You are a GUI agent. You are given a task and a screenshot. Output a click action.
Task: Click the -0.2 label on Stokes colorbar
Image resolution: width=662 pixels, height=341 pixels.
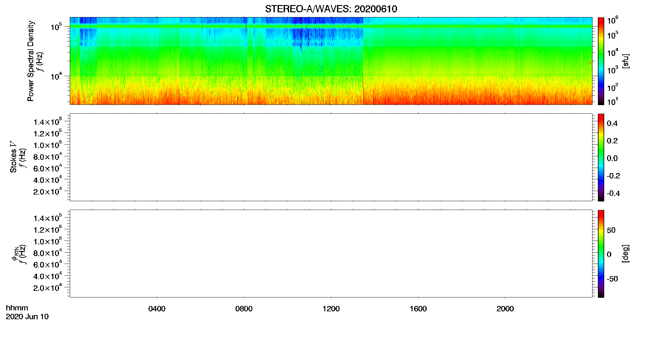[613, 176]
